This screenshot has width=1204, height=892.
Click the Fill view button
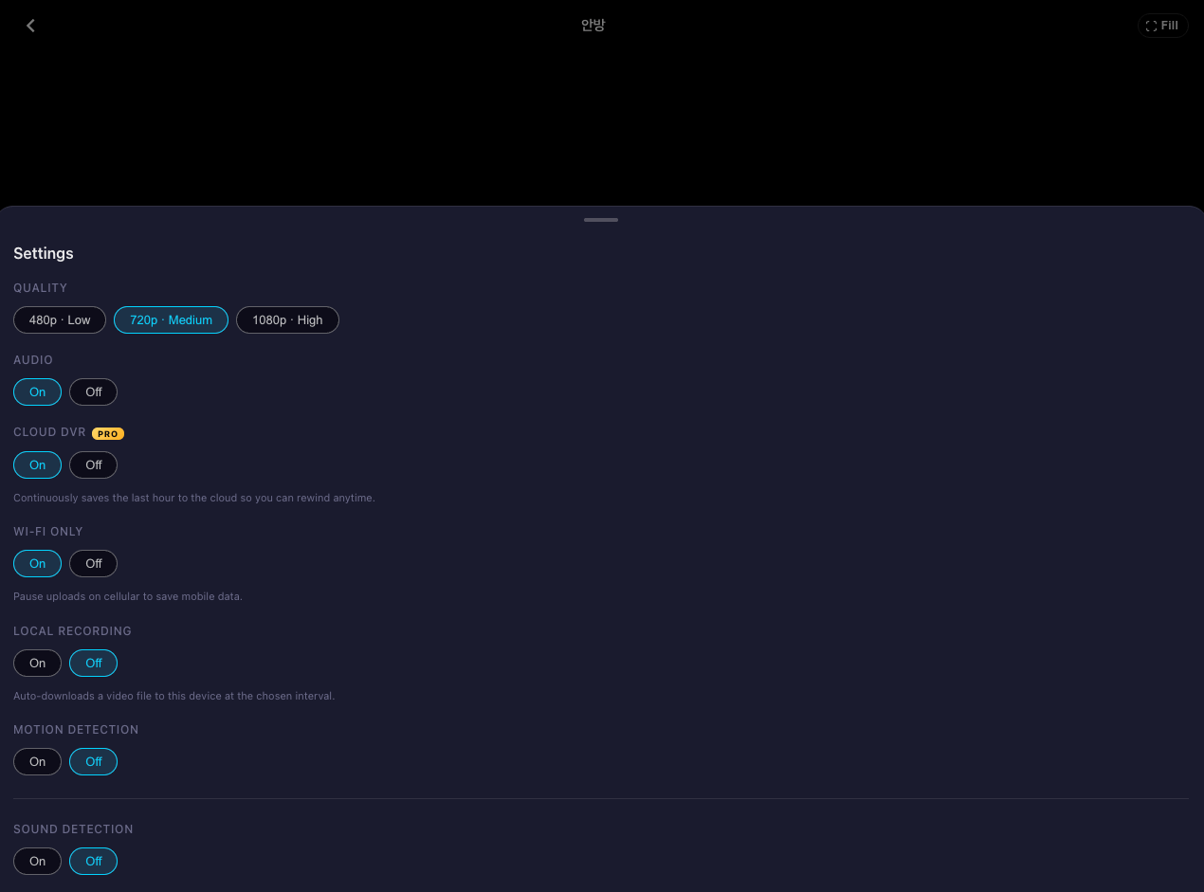click(1162, 26)
